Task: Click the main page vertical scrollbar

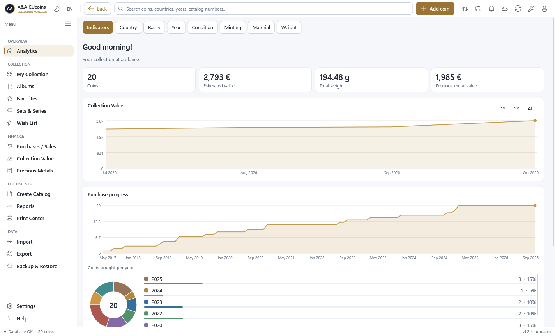Action: (553, 133)
